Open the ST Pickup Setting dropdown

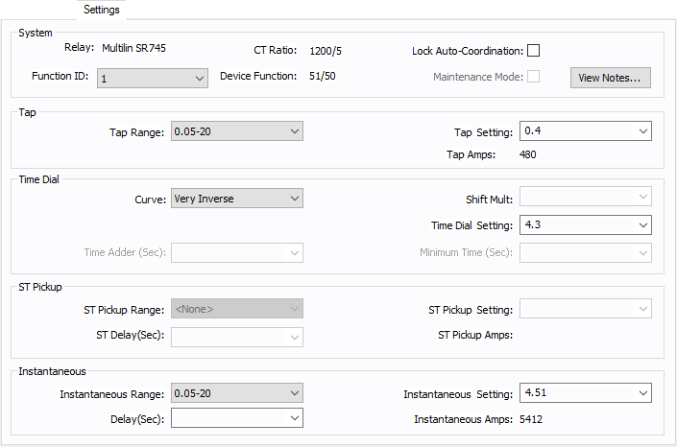(x=585, y=309)
